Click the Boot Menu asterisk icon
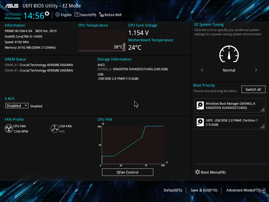Viewport: 269px width, 202px height. tap(198, 172)
